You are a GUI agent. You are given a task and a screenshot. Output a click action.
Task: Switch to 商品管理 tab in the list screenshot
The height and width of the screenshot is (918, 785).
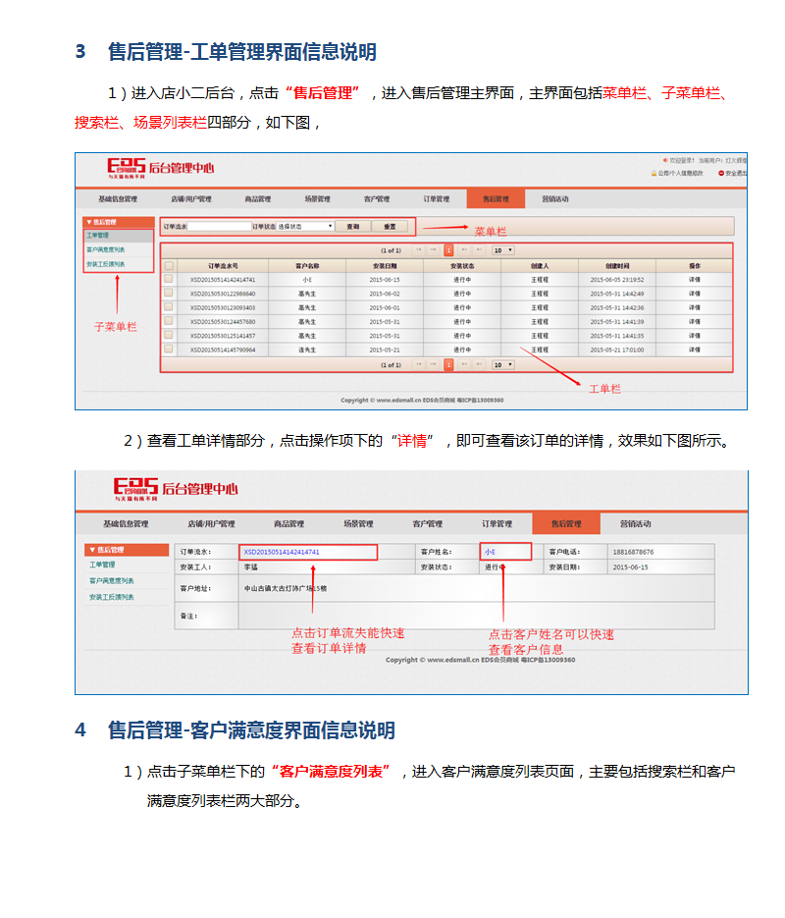(x=258, y=199)
